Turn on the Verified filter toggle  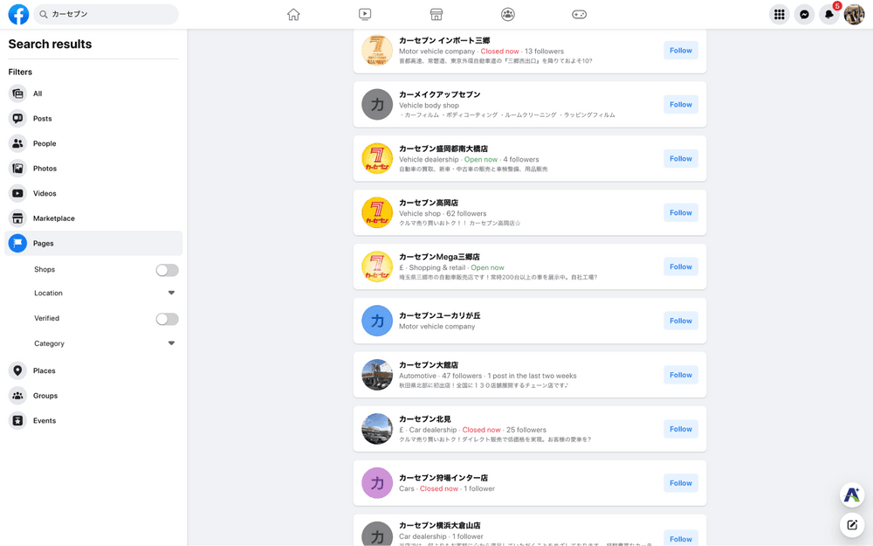pos(167,319)
